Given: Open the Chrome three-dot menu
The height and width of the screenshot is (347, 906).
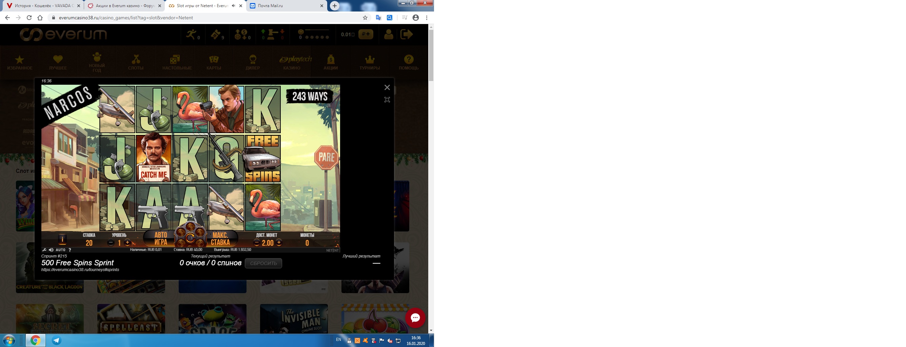Looking at the screenshot, I should [427, 18].
